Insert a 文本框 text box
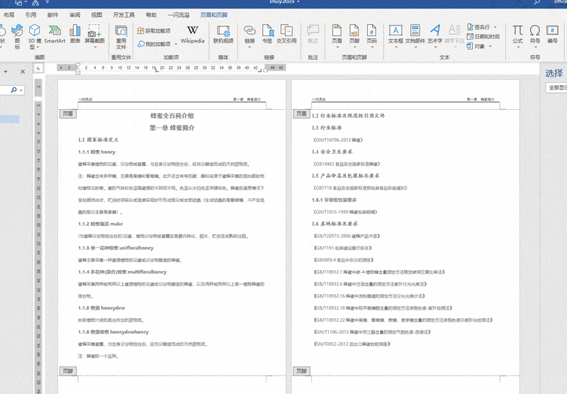Screen dimensions: 567x394 pos(395,37)
